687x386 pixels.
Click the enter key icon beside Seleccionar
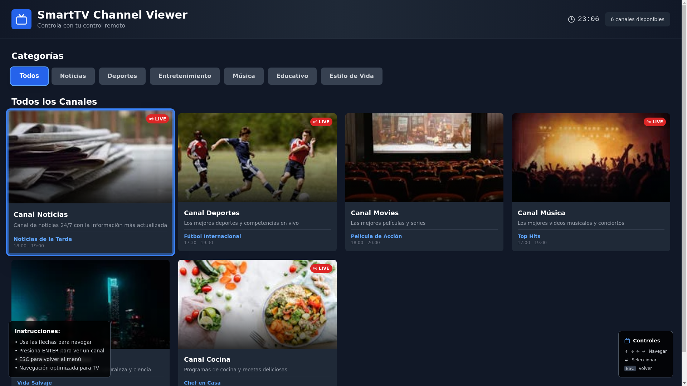tap(627, 360)
